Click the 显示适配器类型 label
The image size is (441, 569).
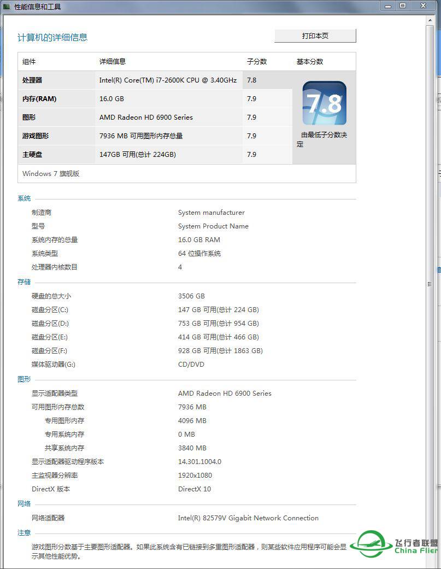coord(55,394)
